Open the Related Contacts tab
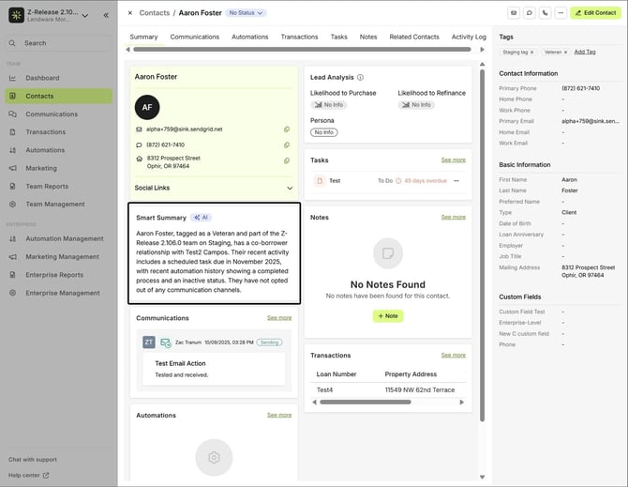This screenshot has height=487, width=628. click(x=414, y=37)
